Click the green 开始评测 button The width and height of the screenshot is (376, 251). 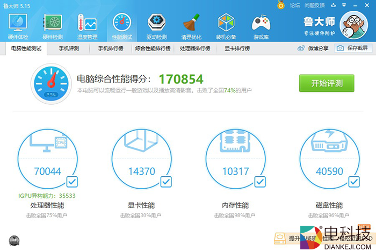coord(327,83)
